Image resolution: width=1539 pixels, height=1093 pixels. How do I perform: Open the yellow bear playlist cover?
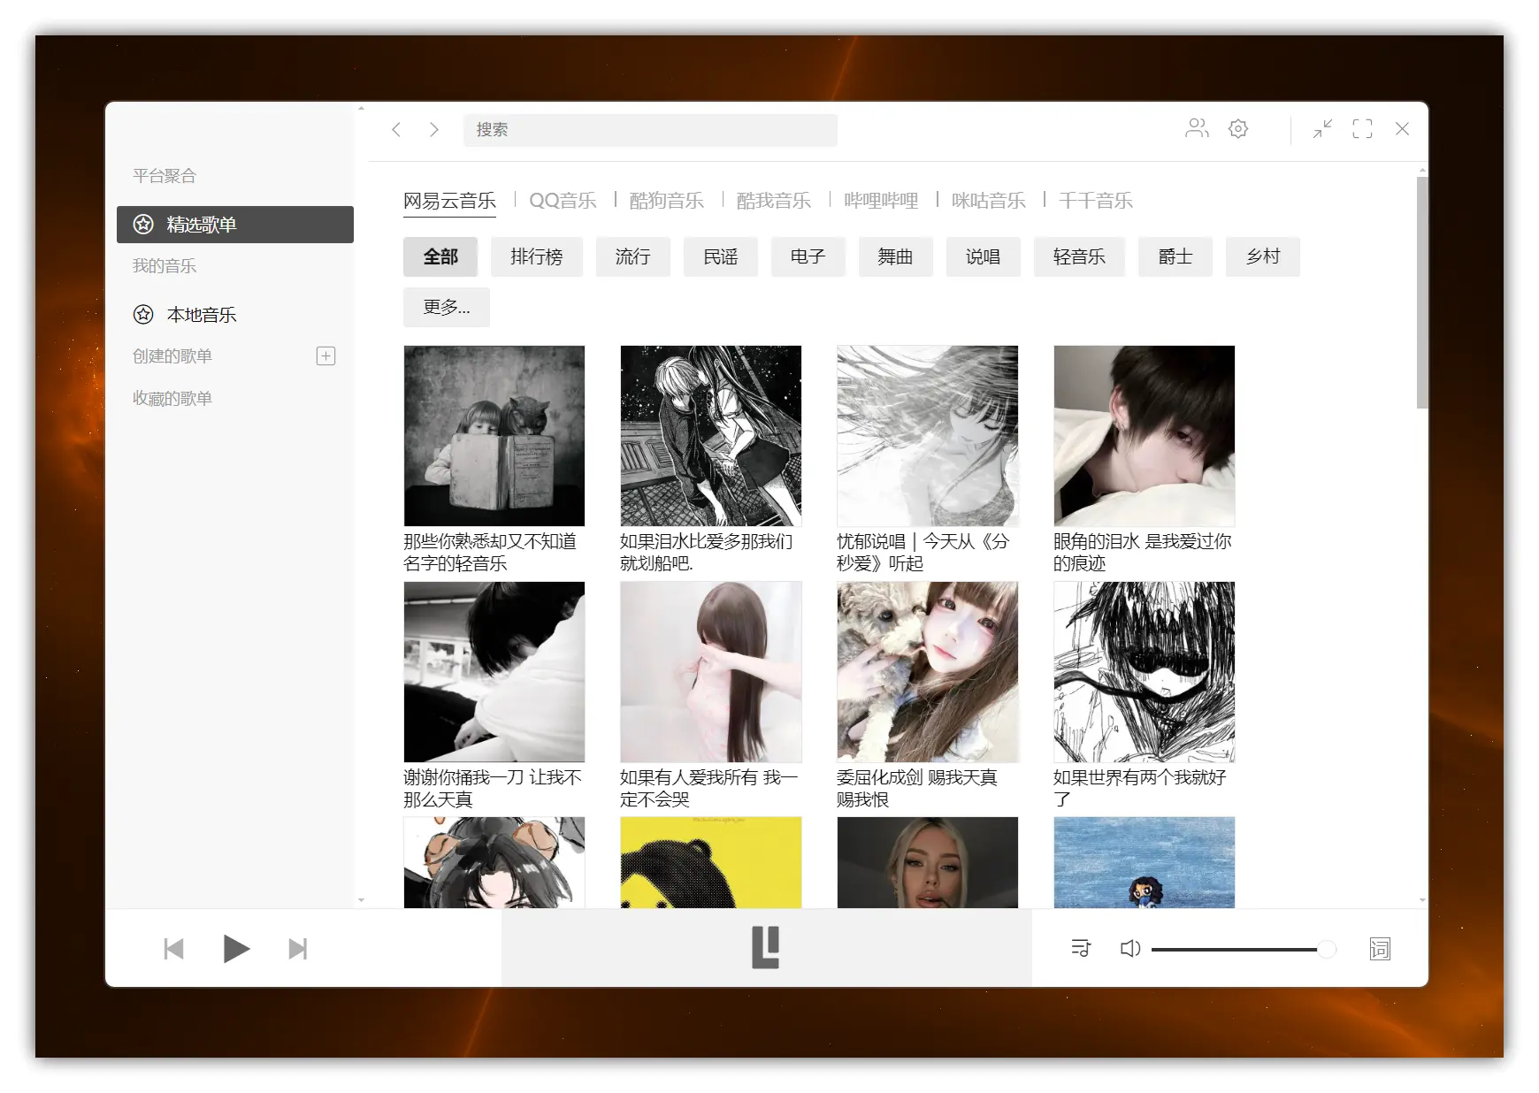point(711,862)
